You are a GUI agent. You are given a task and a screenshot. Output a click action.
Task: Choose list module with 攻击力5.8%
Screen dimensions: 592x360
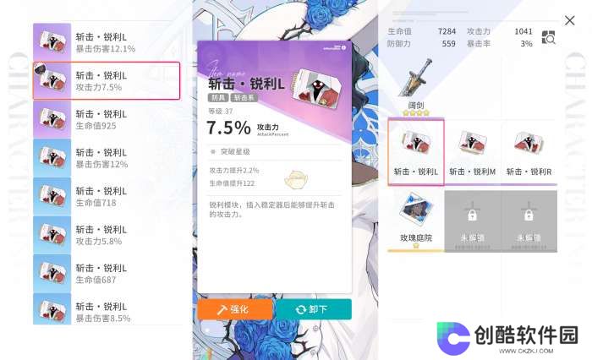pos(107,235)
